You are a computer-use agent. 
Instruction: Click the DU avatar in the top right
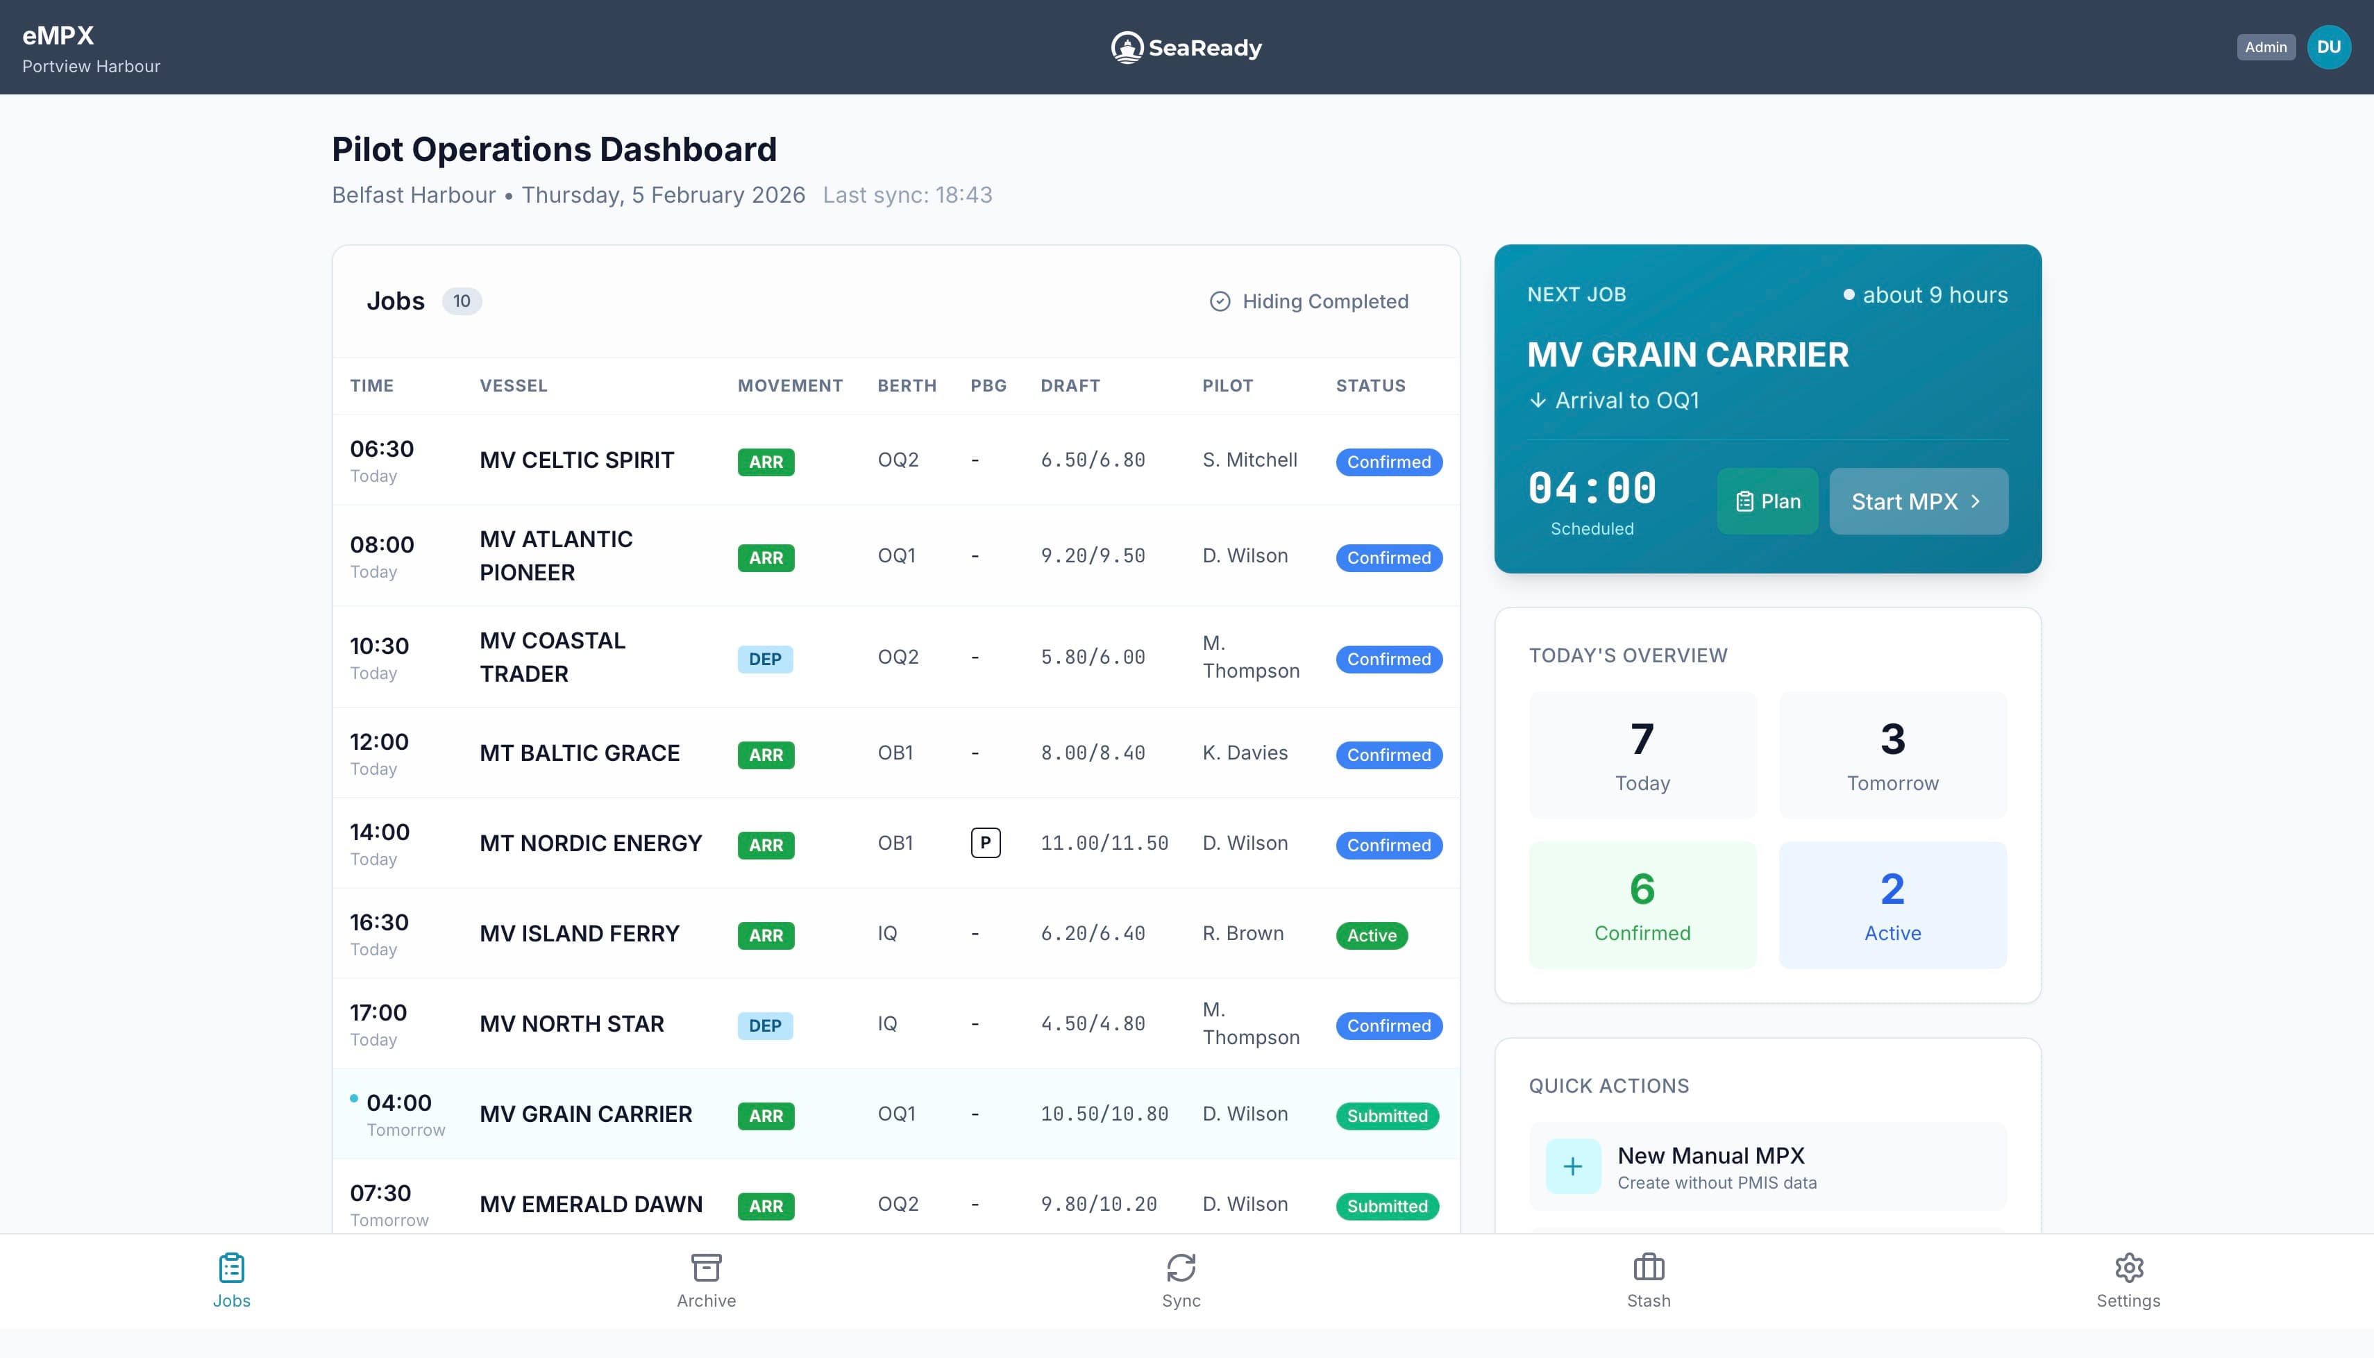click(2330, 46)
